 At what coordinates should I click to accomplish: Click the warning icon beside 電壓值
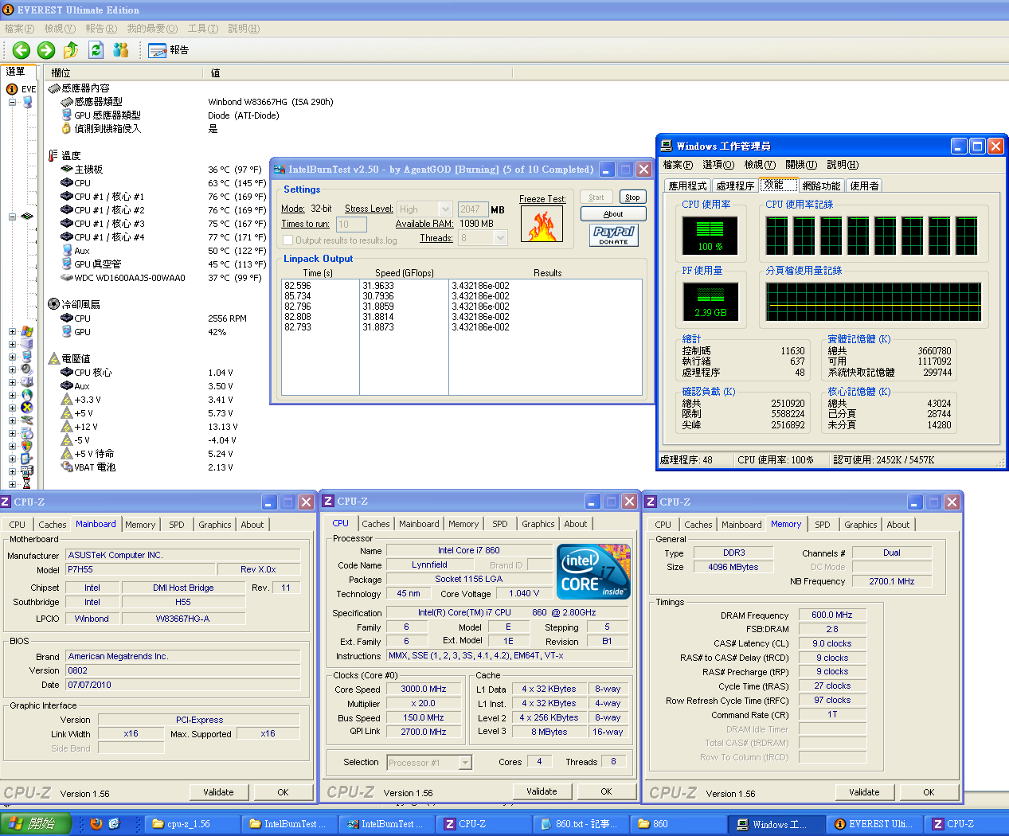tap(54, 358)
